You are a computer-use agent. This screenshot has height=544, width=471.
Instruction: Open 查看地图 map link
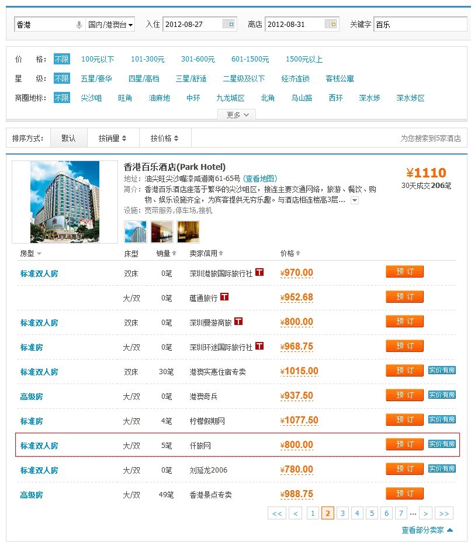(260, 179)
